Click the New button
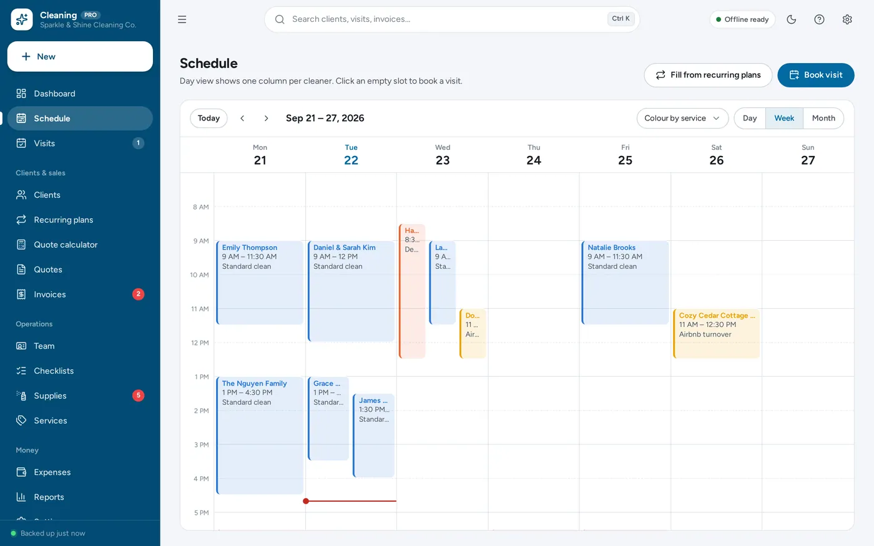Viewport: 874px width, 546px height. (x=80, y=56)
